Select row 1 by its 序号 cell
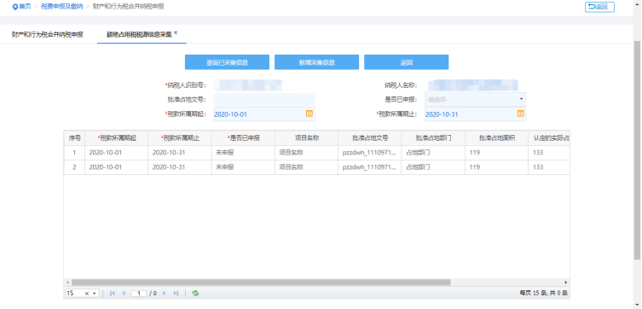The width and height of the screenshot is (642, 309). (x=74, y=153)
